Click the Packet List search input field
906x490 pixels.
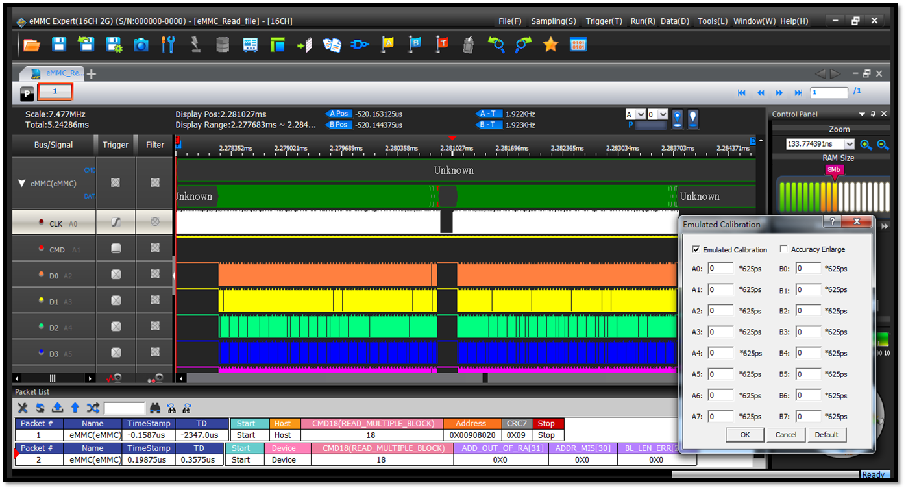click(x=124, y=408)
